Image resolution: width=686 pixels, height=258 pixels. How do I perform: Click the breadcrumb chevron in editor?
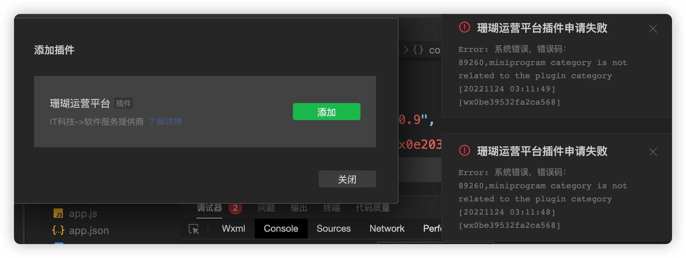406,50
